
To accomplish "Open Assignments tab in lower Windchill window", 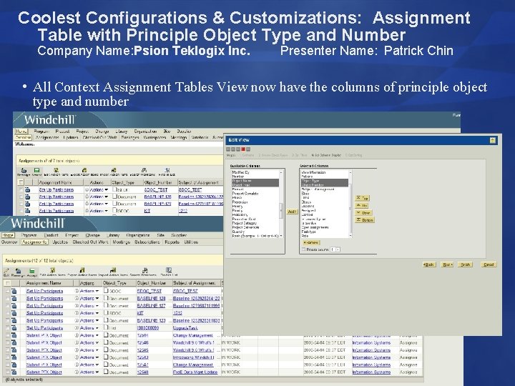I will [34, 242].
